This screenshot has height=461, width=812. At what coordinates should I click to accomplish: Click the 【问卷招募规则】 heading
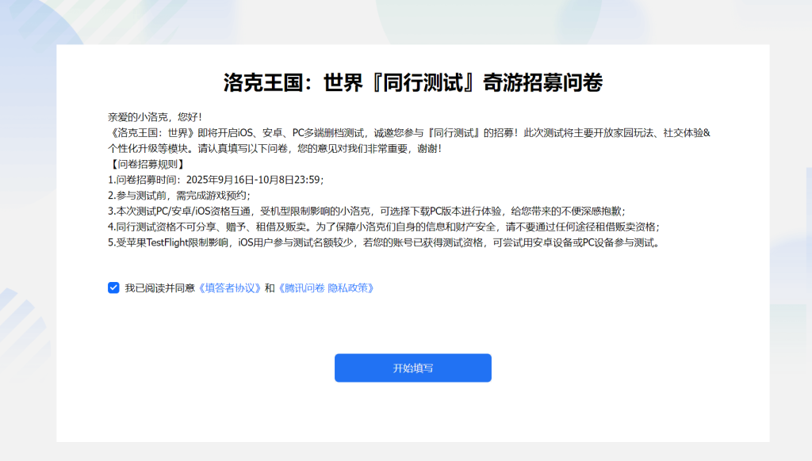(147, 165)
